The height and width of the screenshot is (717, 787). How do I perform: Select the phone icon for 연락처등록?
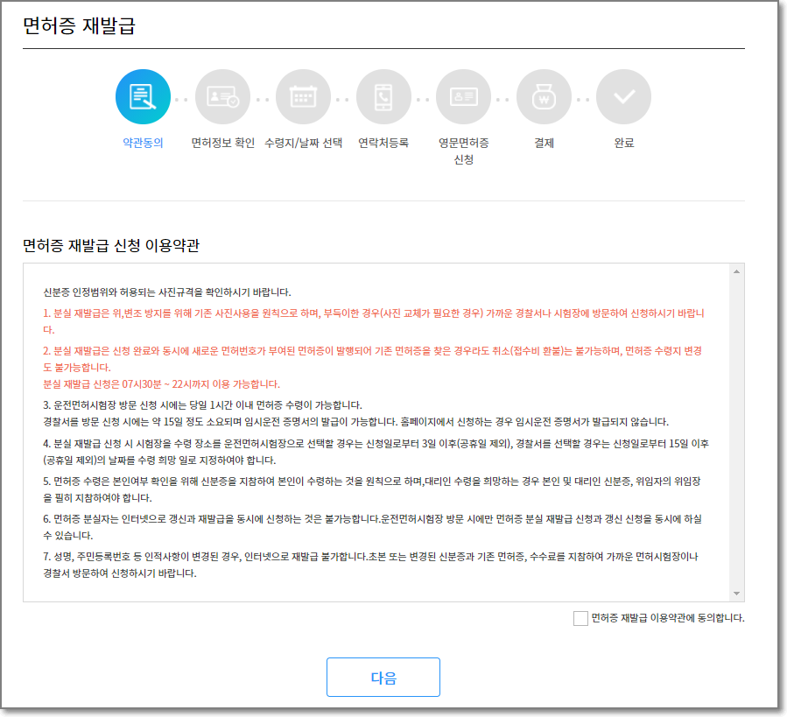coord(383,96)
